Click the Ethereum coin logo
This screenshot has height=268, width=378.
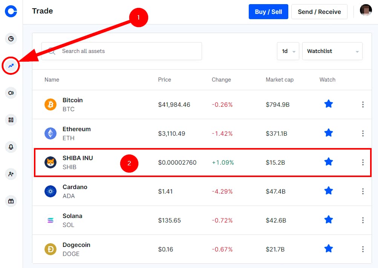(x=51, y=133)
